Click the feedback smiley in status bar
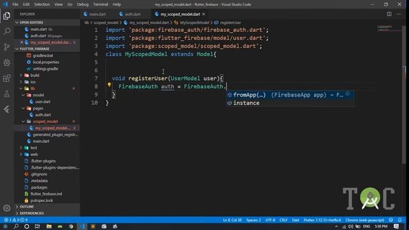The width and height of the screenshot is (409, 230). pos(390,220)
